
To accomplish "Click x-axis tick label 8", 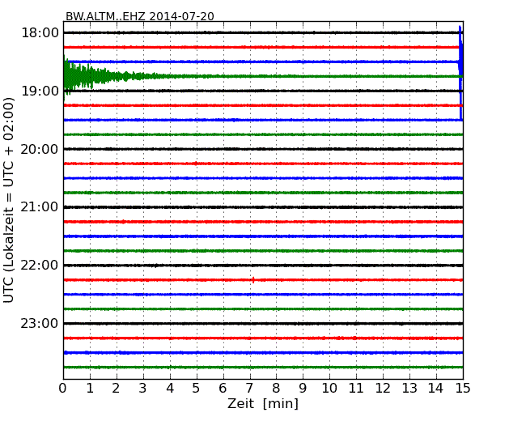I will [x=276, y=388].
